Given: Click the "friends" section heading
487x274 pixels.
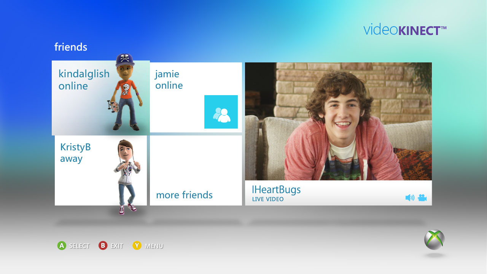Looking at the screenshot, I should click(x=71, y=47).
